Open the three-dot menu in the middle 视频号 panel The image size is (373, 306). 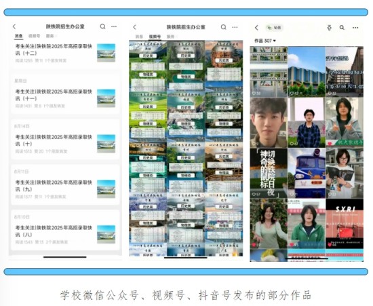(x=235, y=27)
